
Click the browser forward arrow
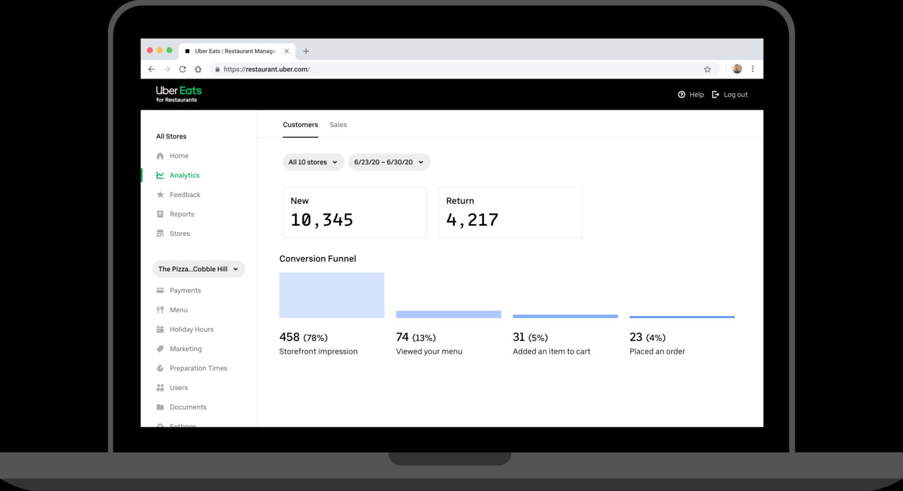pos(167,69)
